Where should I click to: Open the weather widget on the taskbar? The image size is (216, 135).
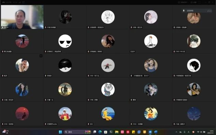pos(5,132)
